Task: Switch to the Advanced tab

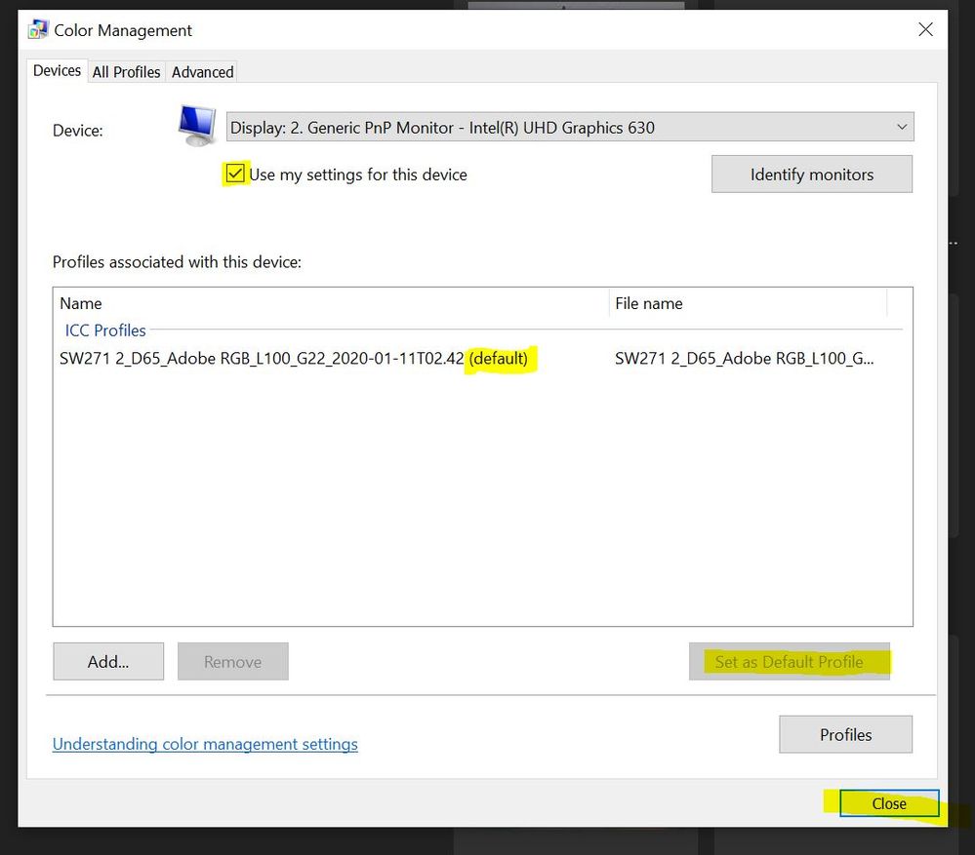Action: pyautogui.click(x=202, y=71)
